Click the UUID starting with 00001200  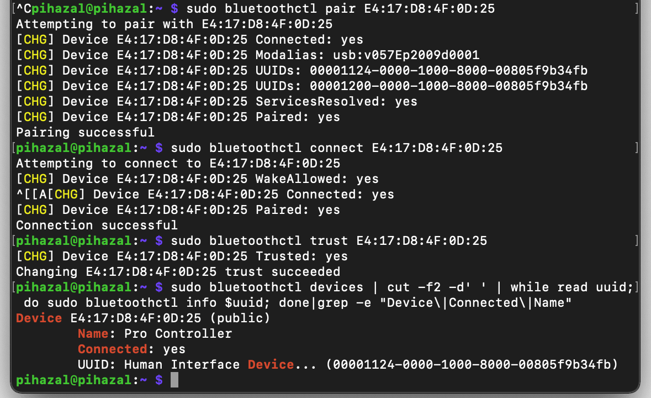tap(448, 86)
